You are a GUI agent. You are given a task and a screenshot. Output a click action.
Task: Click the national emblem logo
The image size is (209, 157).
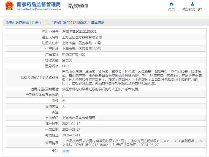pos(9,6)
